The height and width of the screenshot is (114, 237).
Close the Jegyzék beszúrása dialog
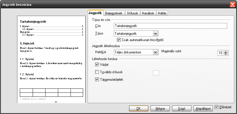(x=232, y=5)
